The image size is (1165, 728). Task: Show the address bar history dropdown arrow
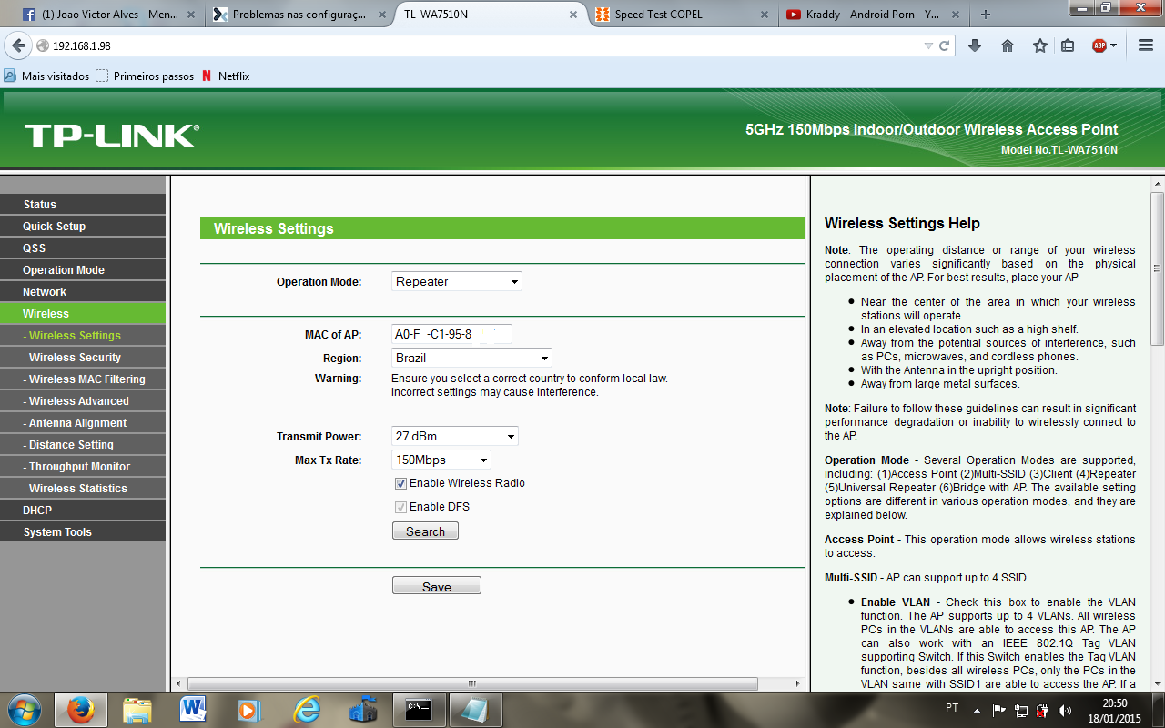pos(928,45)
